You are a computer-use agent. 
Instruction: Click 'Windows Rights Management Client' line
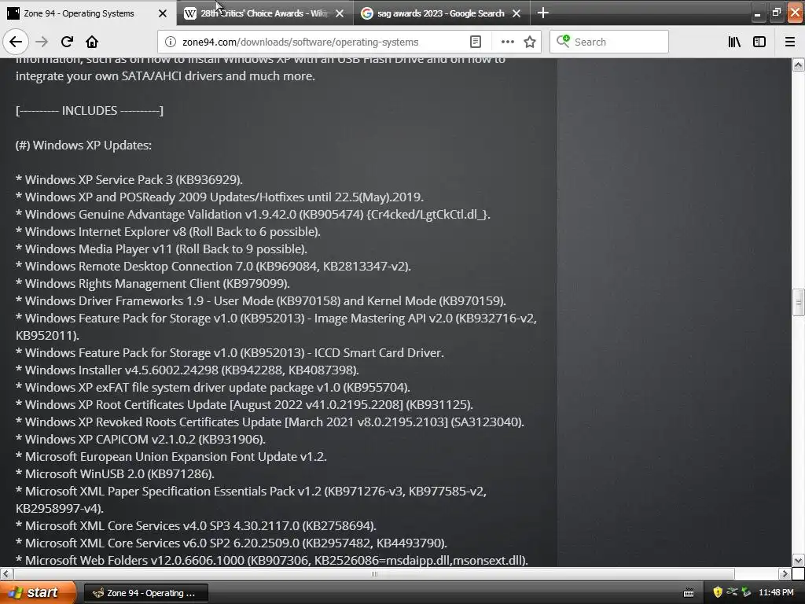[153, 283]
